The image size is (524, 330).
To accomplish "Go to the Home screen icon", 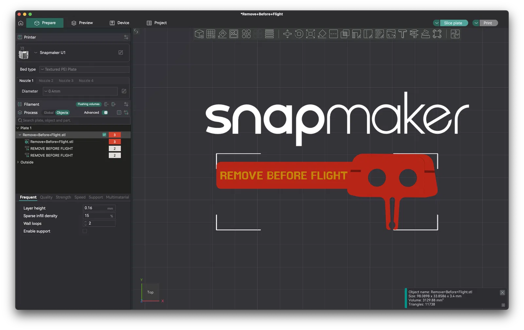I will pos(21,23).
